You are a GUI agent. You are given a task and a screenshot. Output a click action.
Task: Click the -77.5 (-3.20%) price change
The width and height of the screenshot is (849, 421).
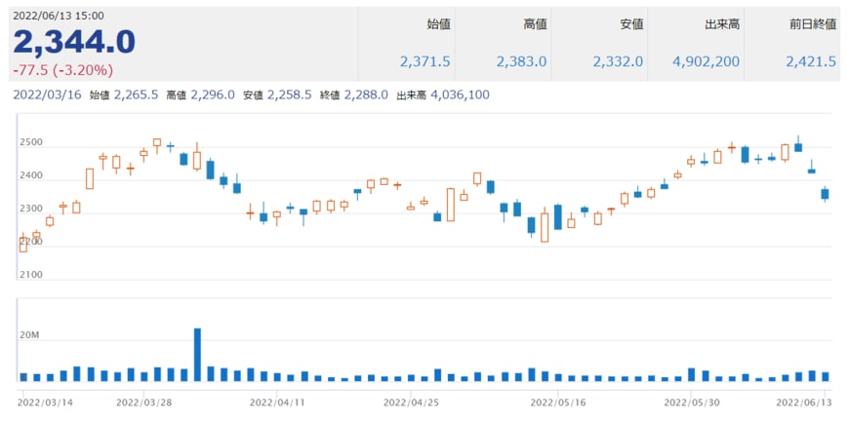tap(62, 70)
